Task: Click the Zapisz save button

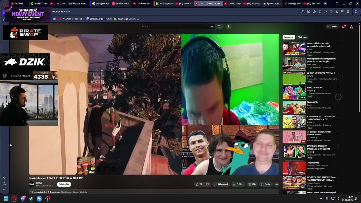Action: pyautogui.click(x=266, y=184)
